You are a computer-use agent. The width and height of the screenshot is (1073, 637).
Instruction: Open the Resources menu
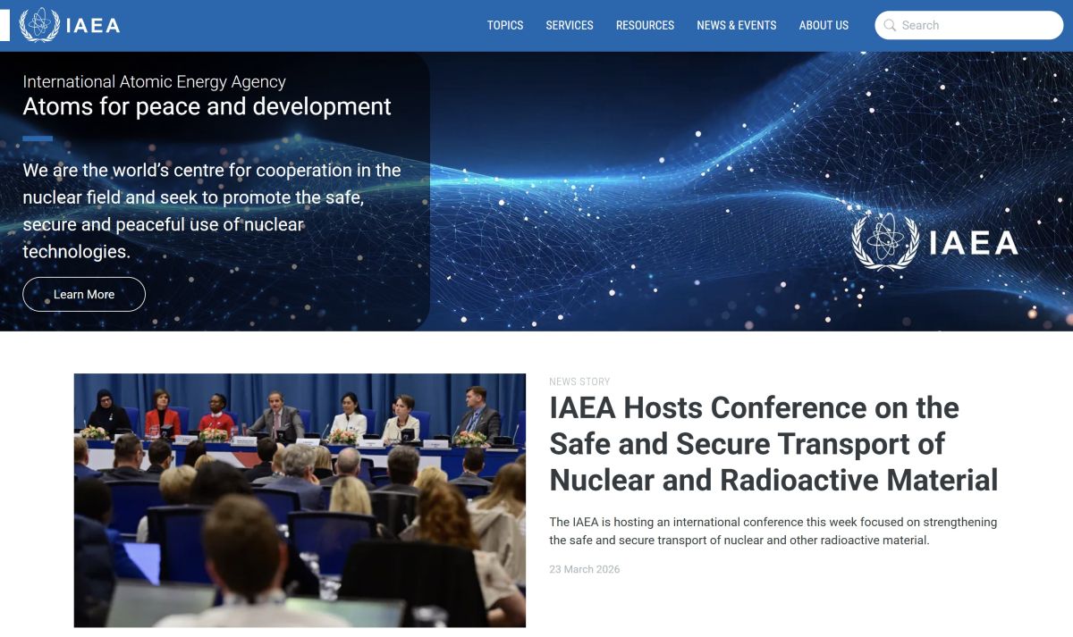[645, 25]
